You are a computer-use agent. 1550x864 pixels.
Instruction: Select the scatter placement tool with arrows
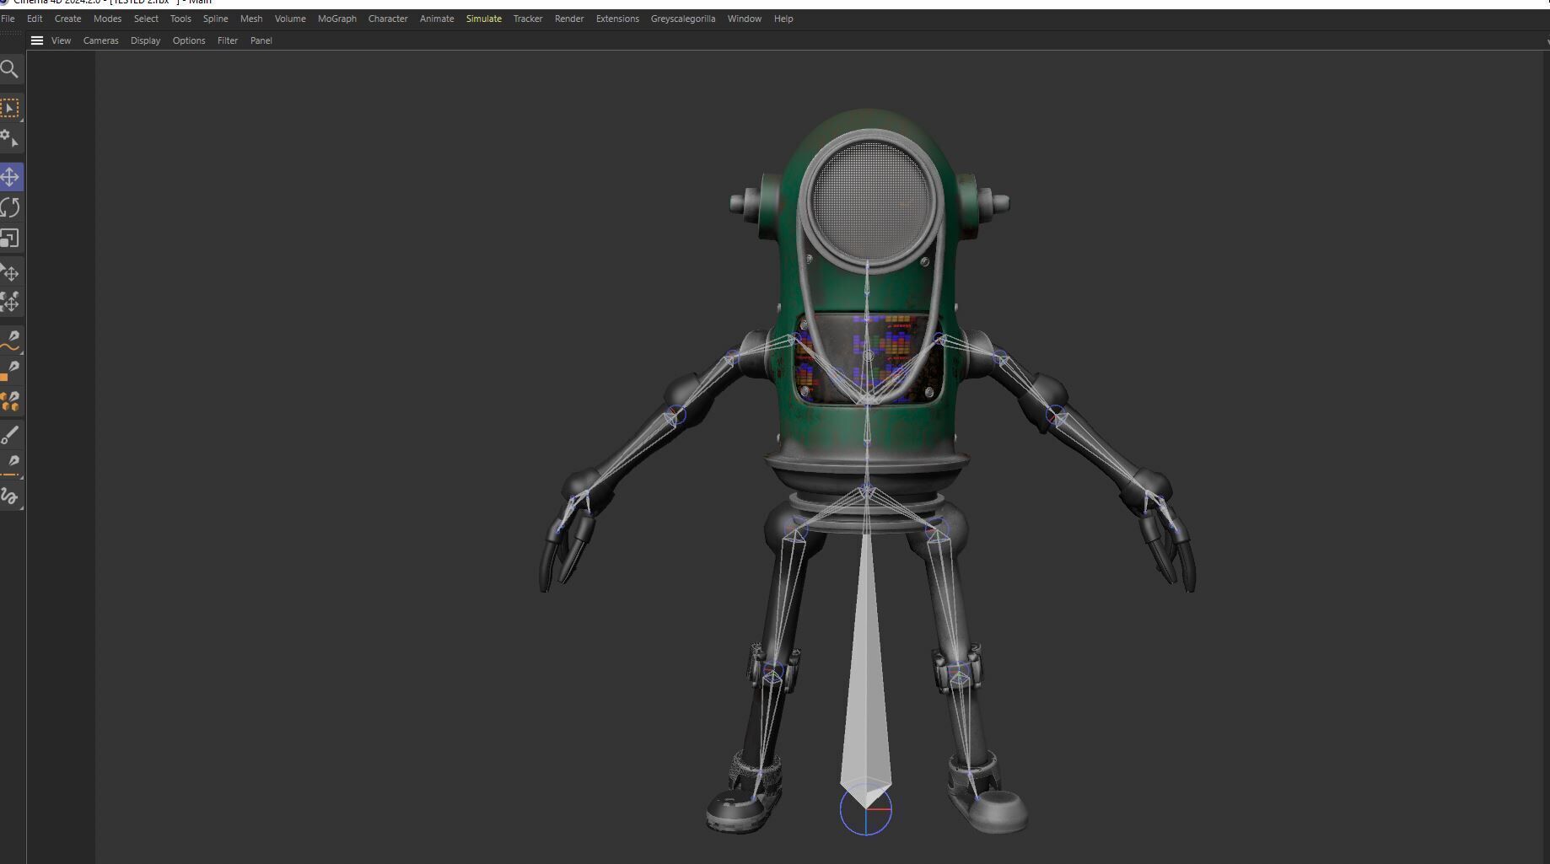click(x=10, y=302)
